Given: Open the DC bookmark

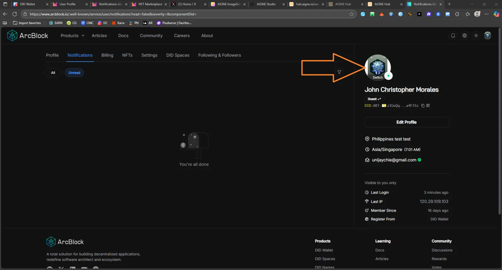Looking at the screenshot, I should (x=103, y=23).
